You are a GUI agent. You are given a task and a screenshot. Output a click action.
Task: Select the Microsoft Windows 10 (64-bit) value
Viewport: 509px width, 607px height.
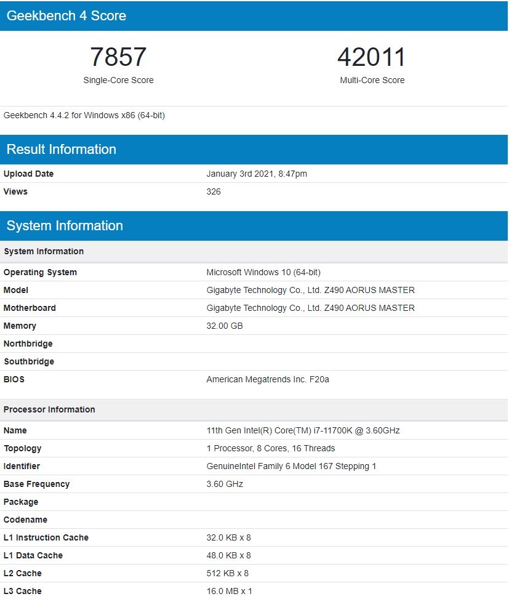(263, 273)
